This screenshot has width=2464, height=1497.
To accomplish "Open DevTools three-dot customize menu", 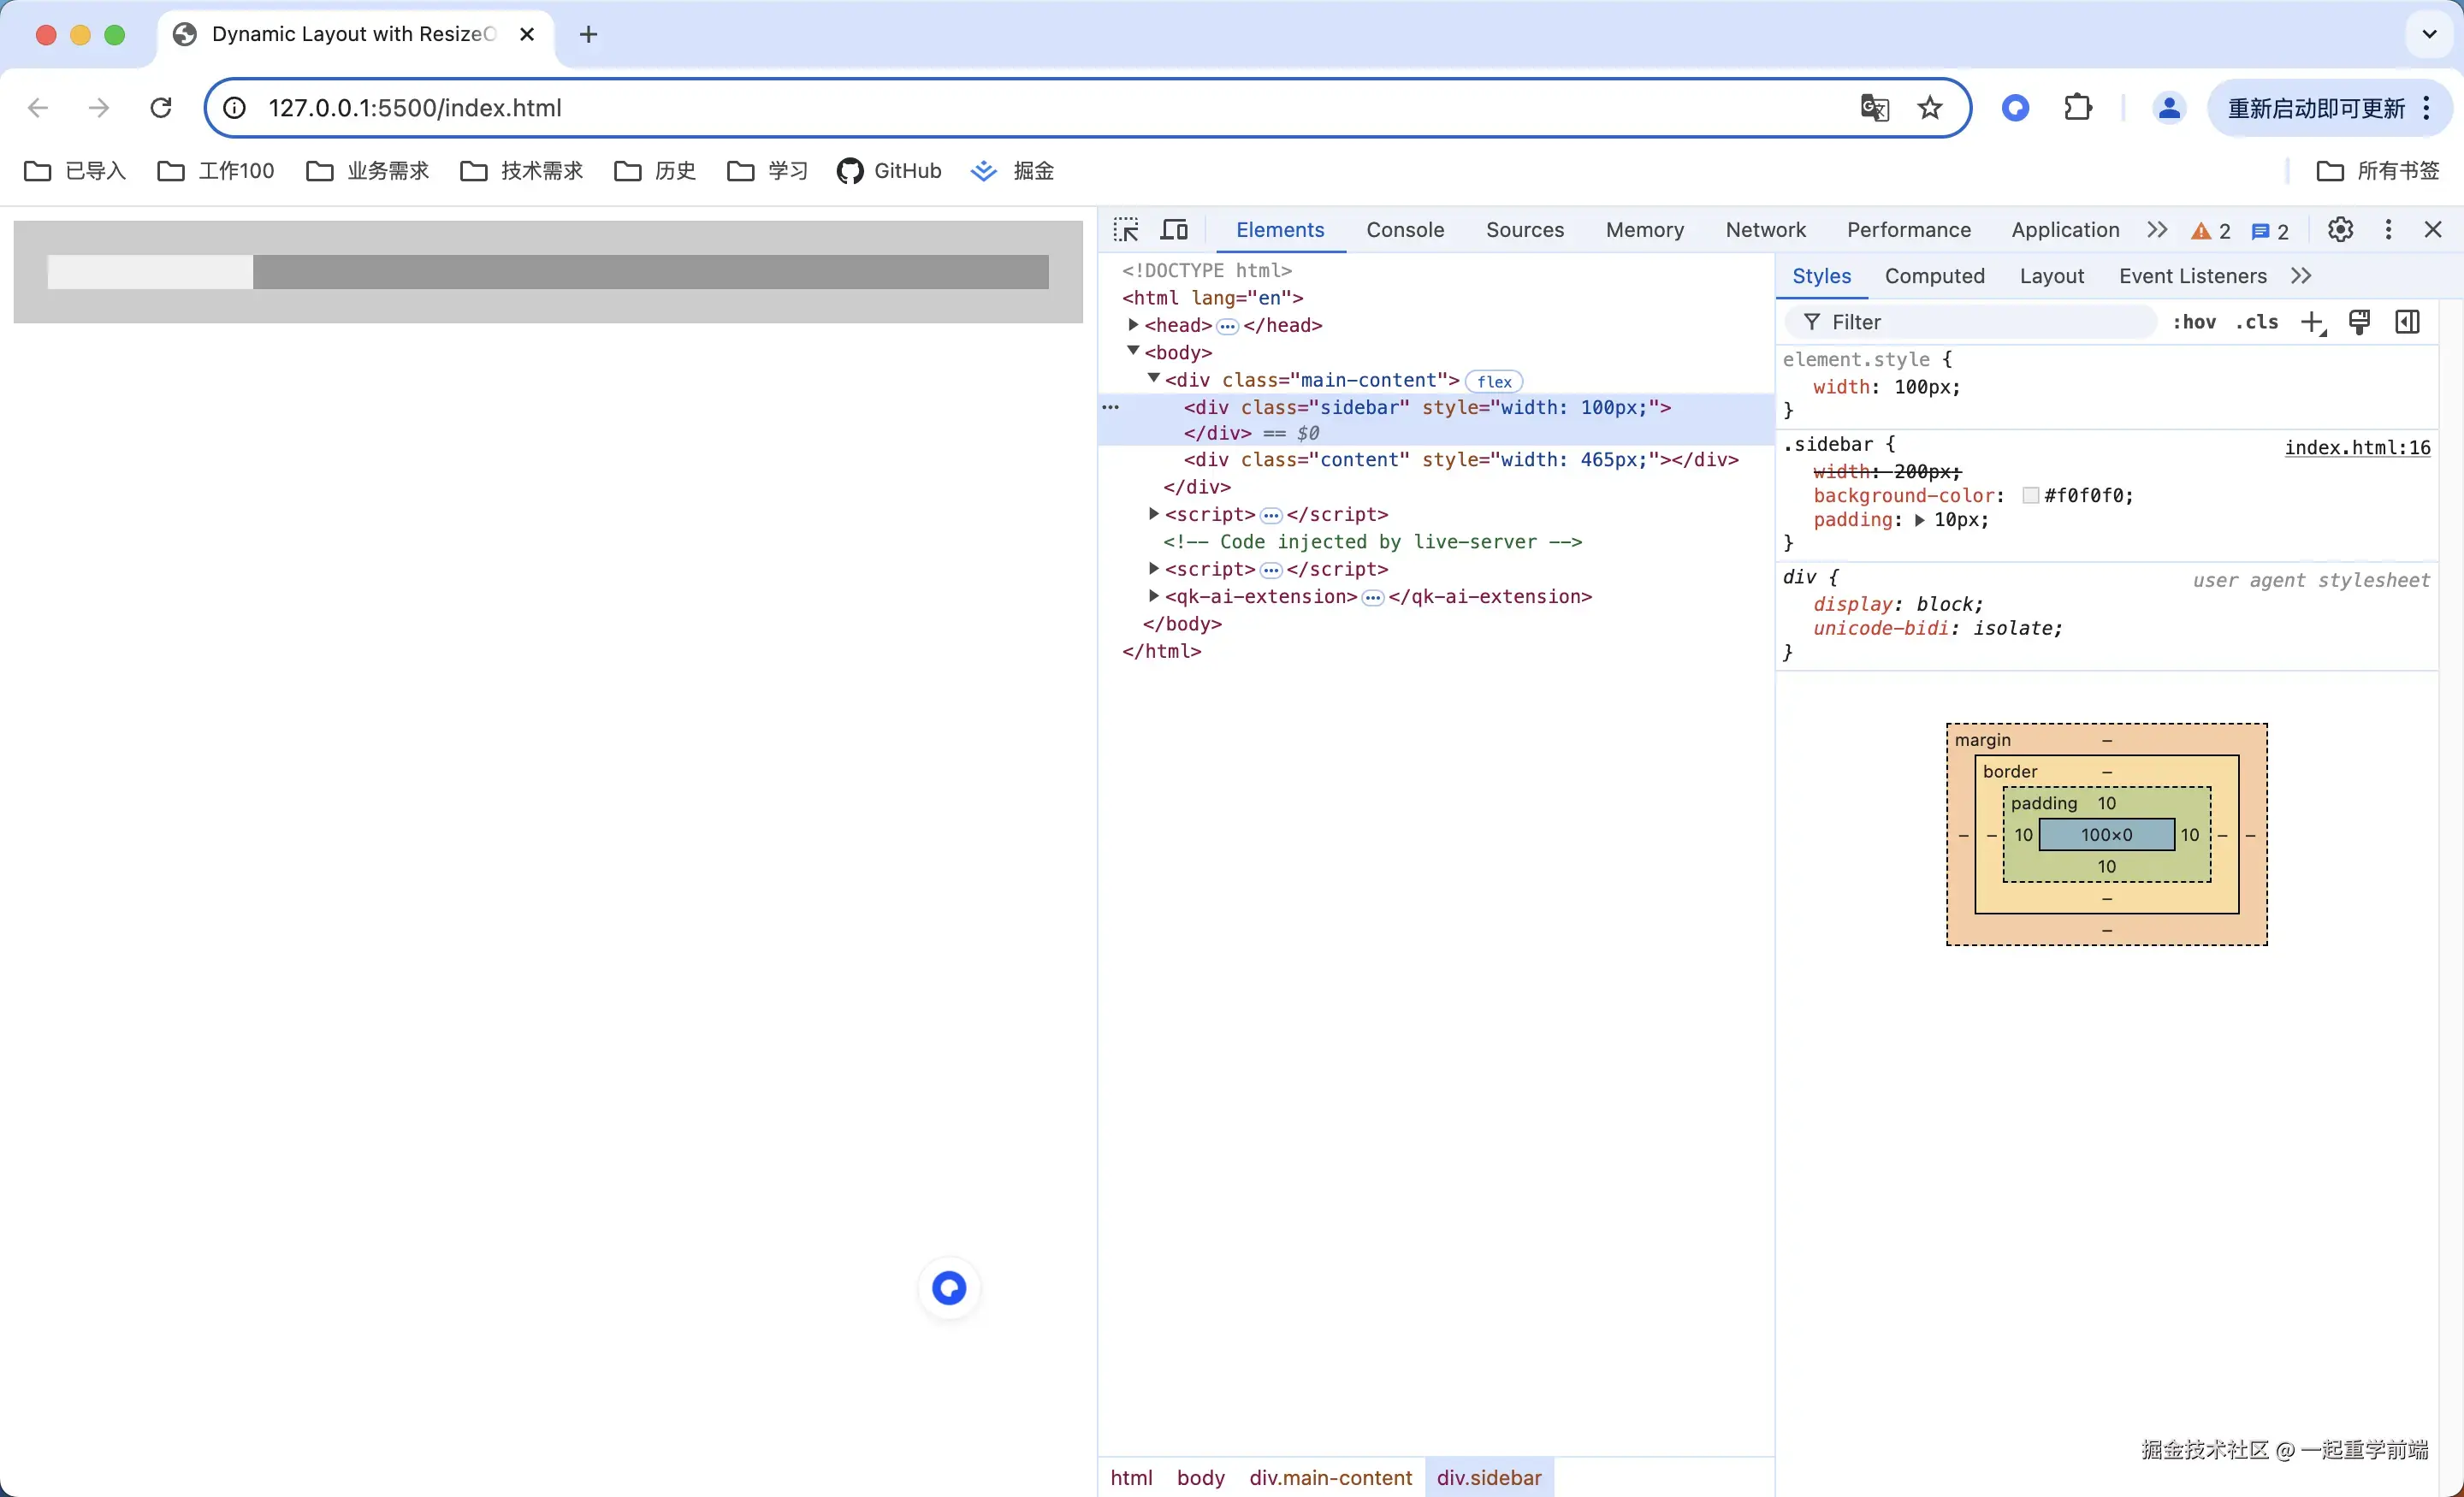I will point(2388,230).
